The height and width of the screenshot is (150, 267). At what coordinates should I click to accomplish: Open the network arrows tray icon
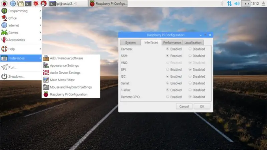coord(229,3)
